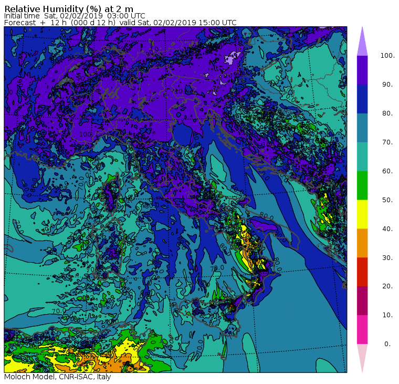Screen dimensions: 399x384
Task: Click the "0." colorbar label
Action: click(387, 344)
